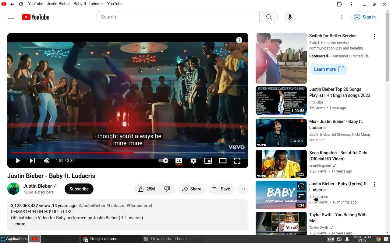
Task: Play Justin Bieber Top 20 Songs playlist thumbnail
Action: pos(281,101)
